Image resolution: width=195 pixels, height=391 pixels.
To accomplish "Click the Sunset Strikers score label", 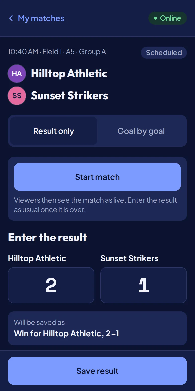I will pos(129,258).
